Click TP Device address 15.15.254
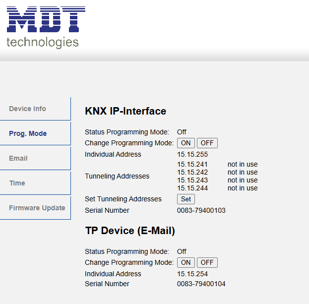 coord(192,274)
